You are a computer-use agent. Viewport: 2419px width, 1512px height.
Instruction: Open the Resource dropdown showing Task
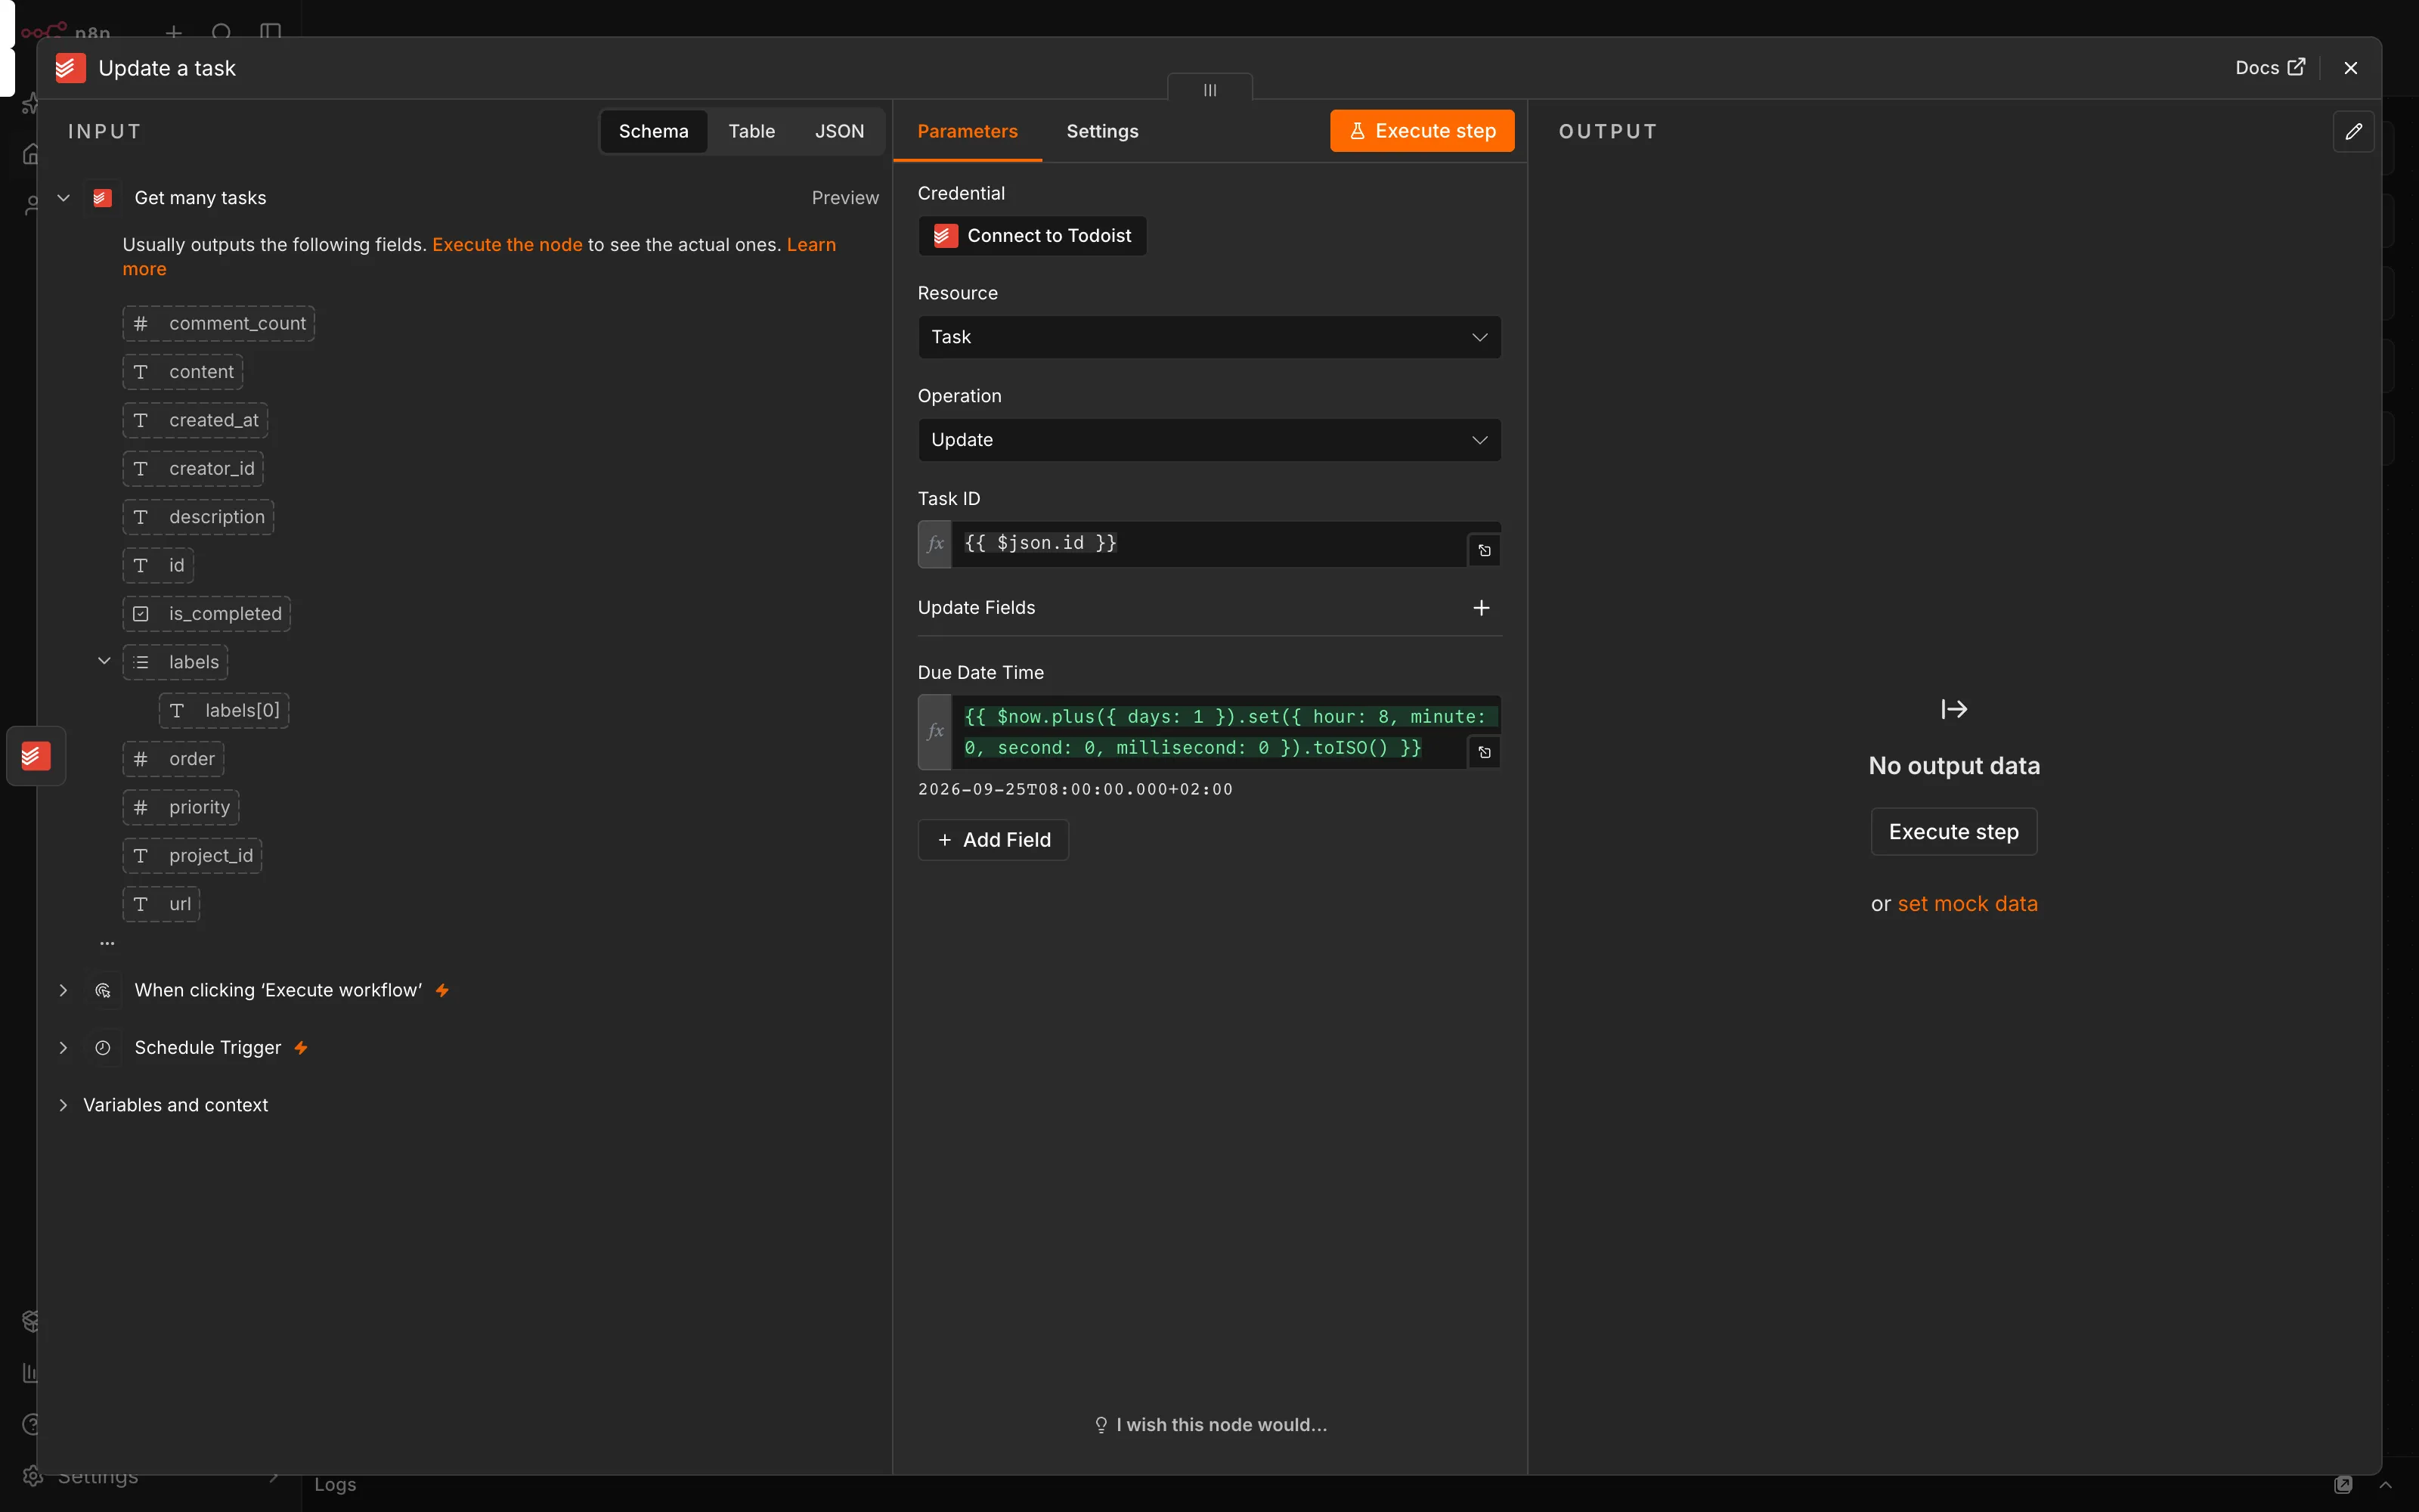point(1209,337)
